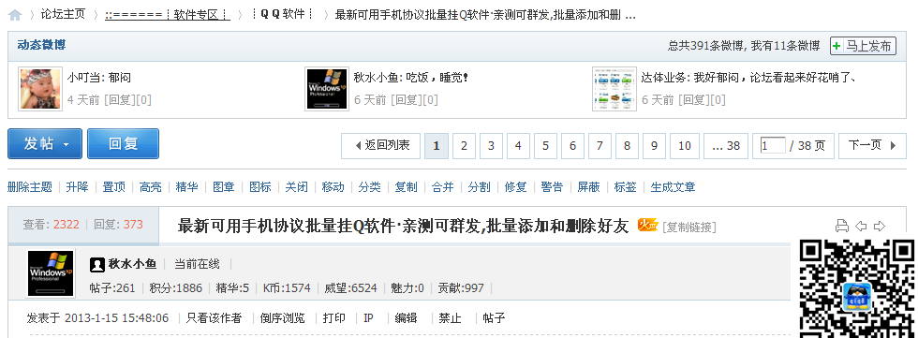Screen dimensions: 918x338
Task: Open Q Q 软件 breadcrumb link
Action: [x=282, y=15]
